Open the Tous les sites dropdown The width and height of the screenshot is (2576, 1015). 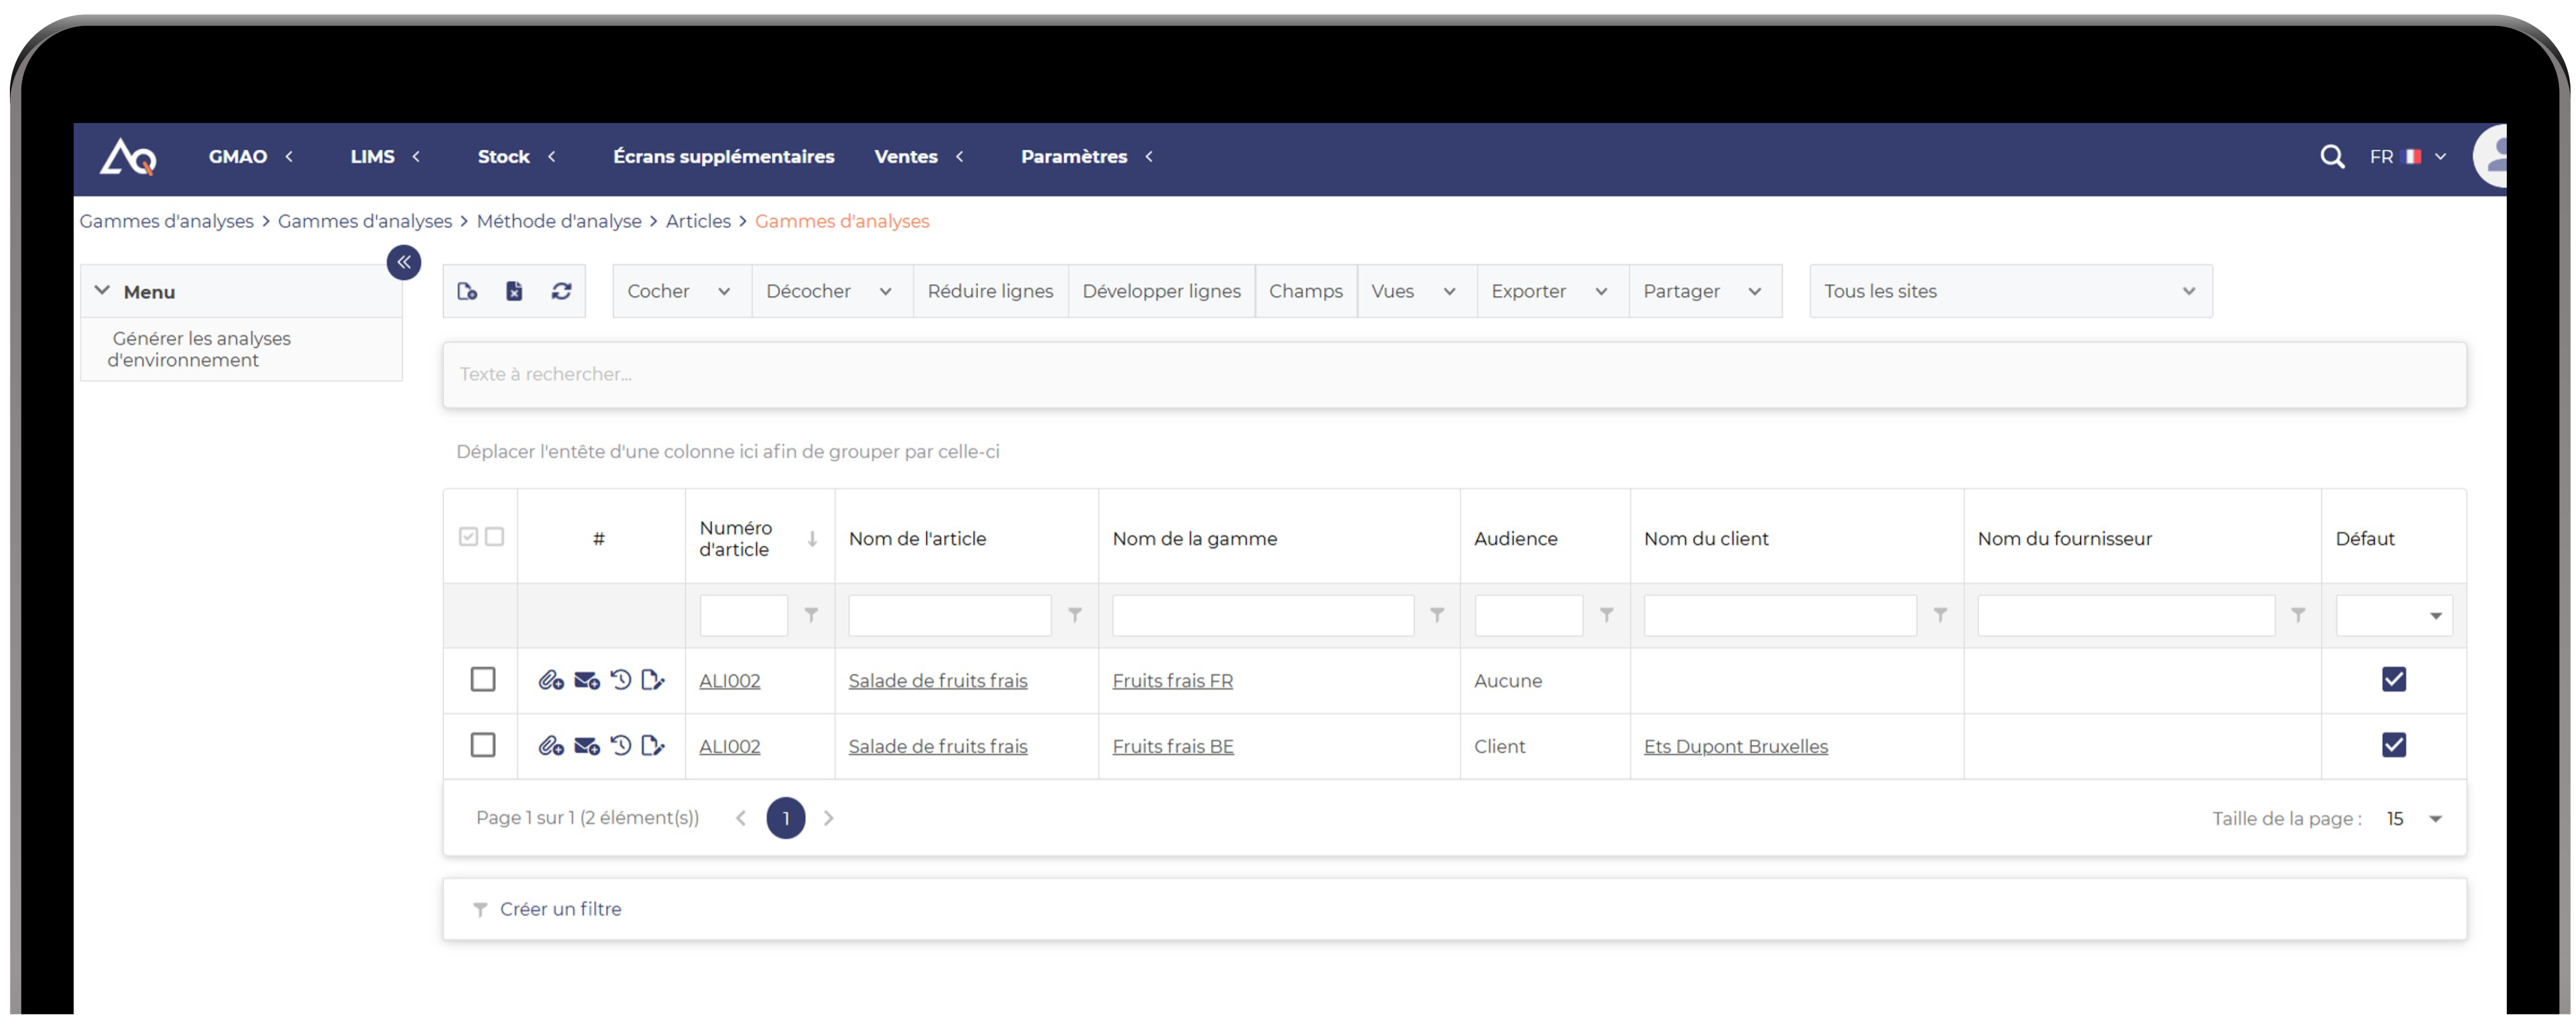[x=2010, y=291]
